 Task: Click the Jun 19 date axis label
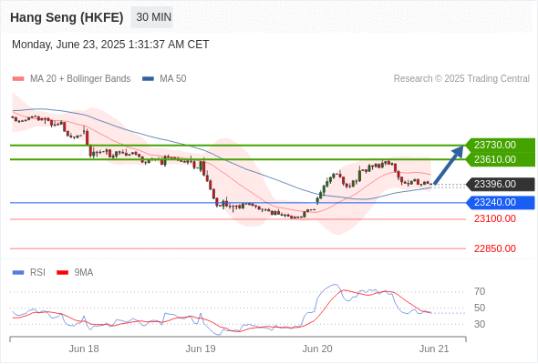[x=201, y=349]
